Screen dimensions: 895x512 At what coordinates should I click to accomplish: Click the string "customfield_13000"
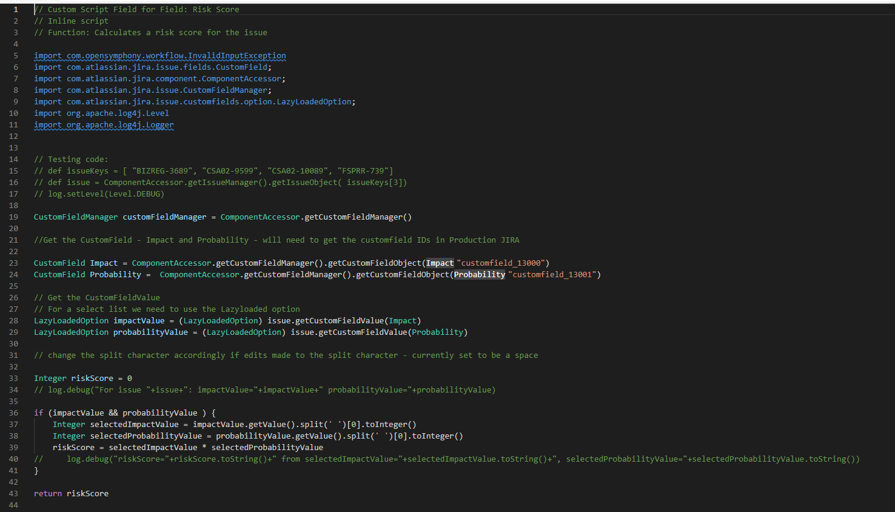(x=501, y=263)
